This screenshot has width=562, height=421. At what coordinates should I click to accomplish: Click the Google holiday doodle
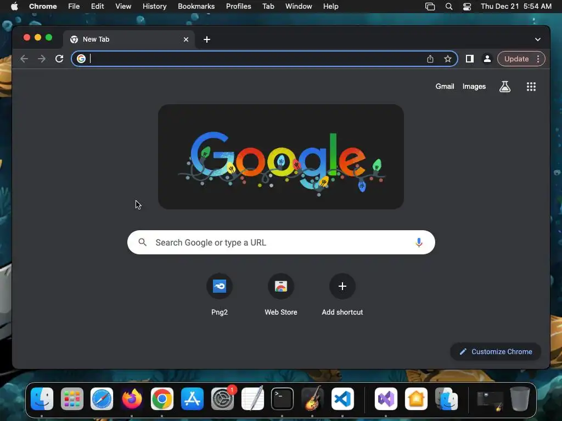pos(281,157)
